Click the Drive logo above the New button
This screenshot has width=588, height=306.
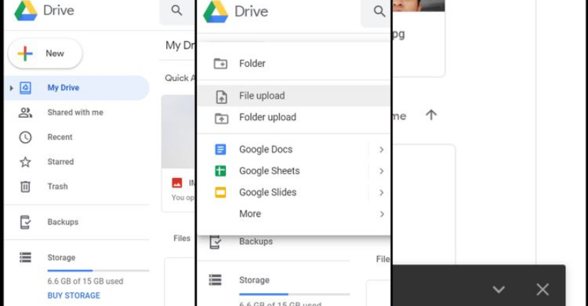26,11
